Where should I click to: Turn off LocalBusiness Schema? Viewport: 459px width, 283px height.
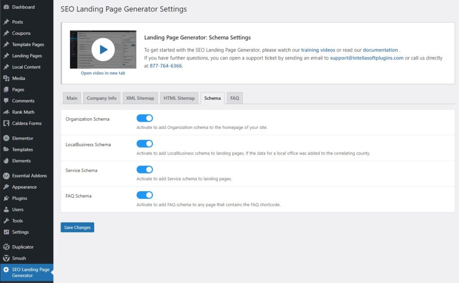click(x=144, y=143)
